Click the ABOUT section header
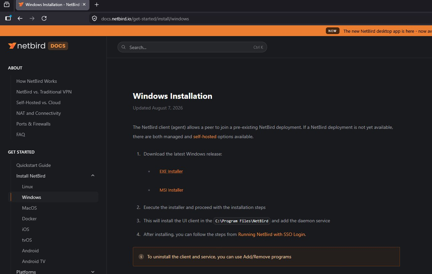The image size is (432, 274). [x=15, y=68]
